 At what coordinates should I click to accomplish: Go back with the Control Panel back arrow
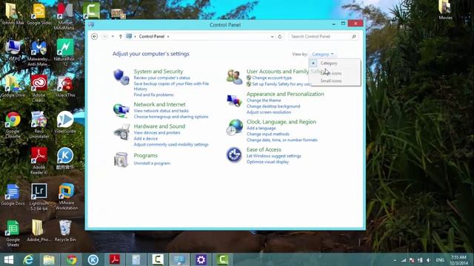pyautogui.click(x=94, y=36)
